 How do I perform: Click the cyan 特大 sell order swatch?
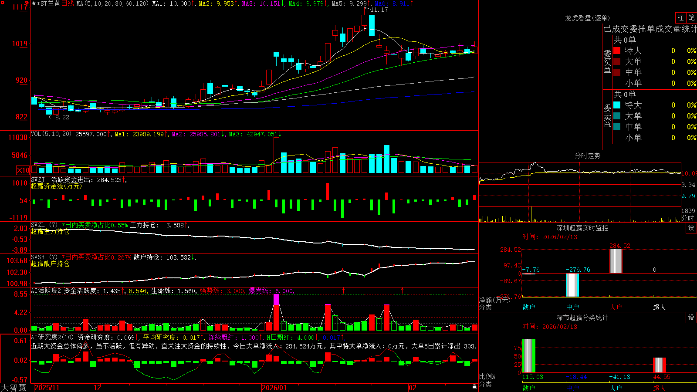point(617,105)
